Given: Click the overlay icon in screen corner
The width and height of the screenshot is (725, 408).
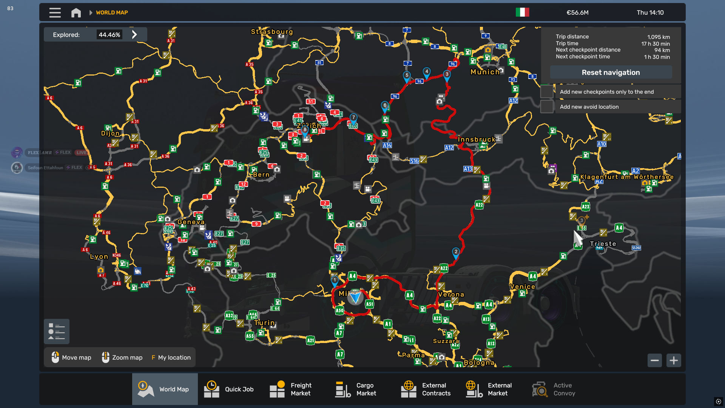Looking at the screenshot, I should click(x=718, y=402).
